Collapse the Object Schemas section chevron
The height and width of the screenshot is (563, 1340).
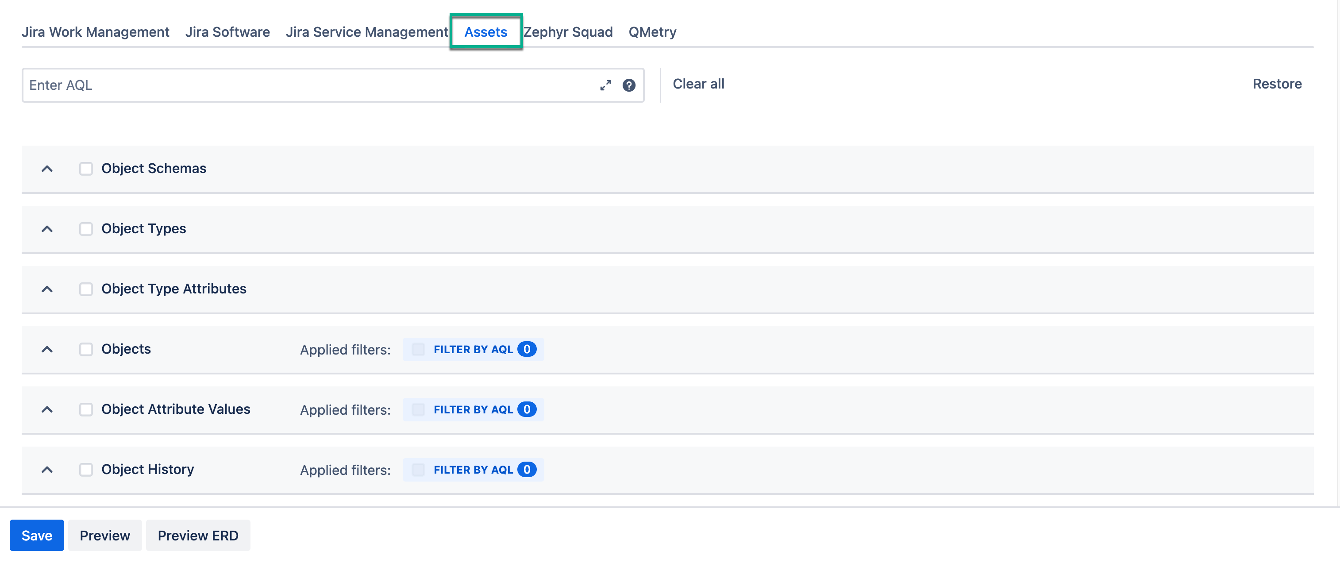pyautogui.click(x=47, y=169)
